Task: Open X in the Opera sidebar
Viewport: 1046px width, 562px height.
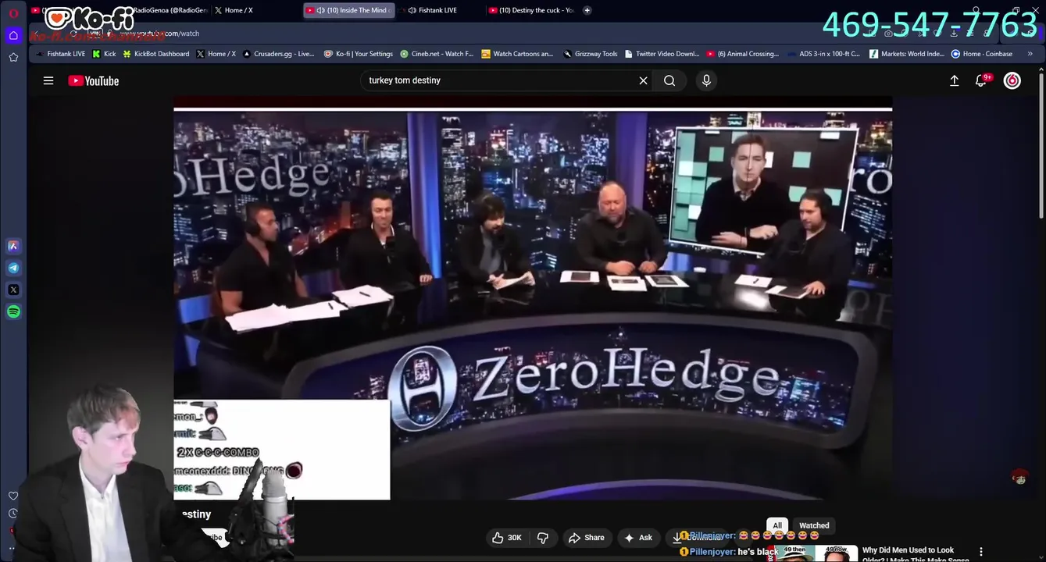Action: [x=13, y=290]
